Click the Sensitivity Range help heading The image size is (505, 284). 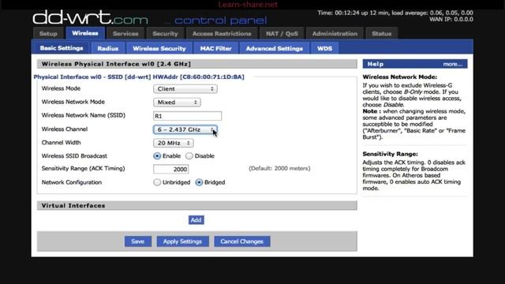coord(390,154)
